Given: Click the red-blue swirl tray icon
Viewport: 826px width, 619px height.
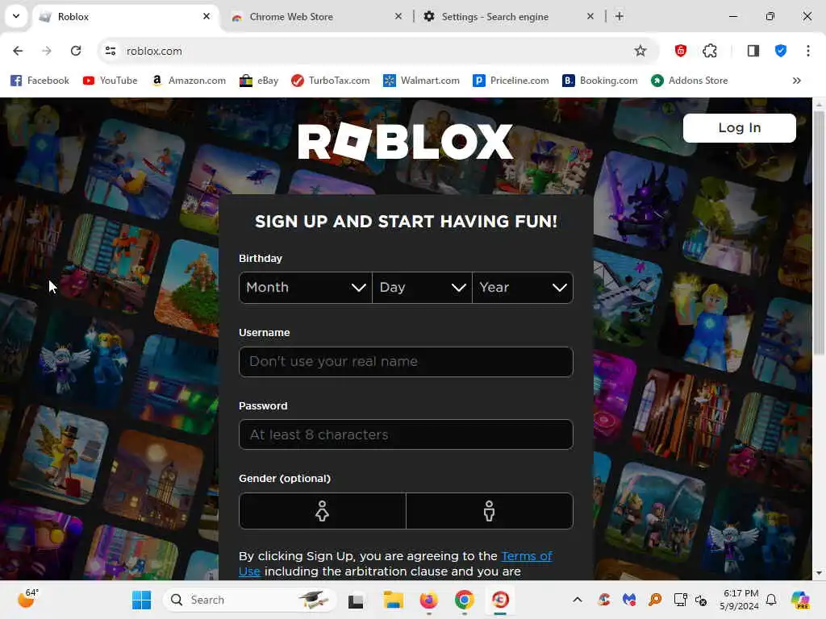Looking at the screenshot, I should point(604,600).
